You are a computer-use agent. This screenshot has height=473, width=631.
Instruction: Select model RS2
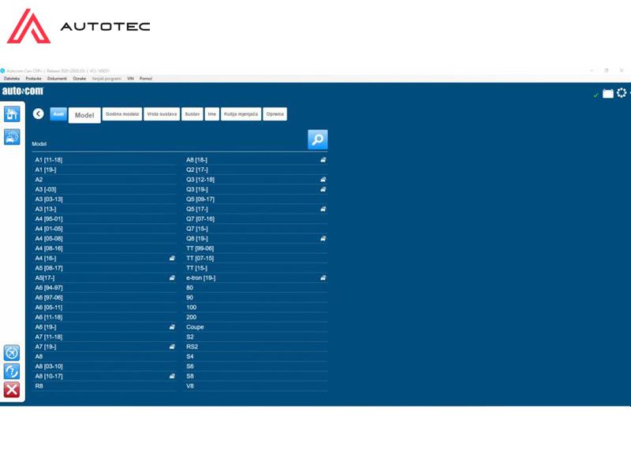tap(256, 347)
